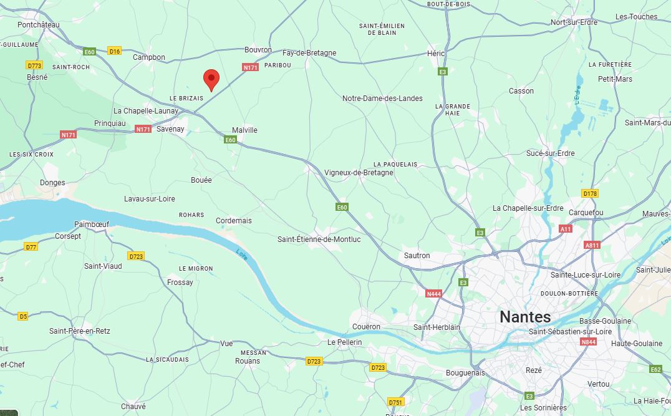Click the D751 road shield
The width and height of the screenshot is (671, 416).
pyautogui.click(x=395, y=402)
